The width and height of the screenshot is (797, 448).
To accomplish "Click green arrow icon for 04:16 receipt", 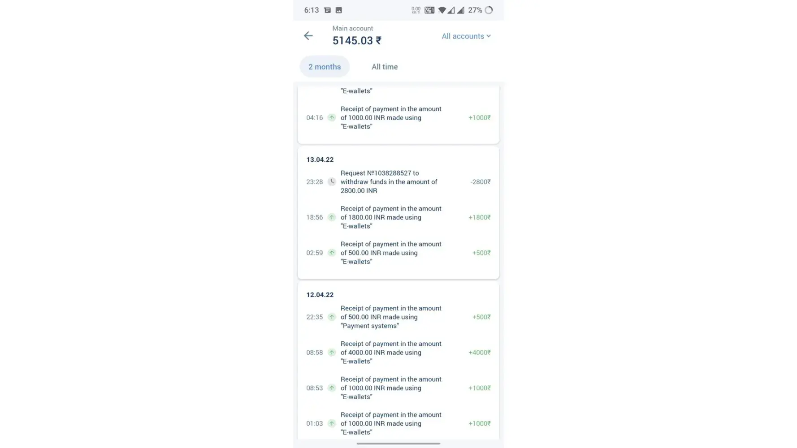I will pos(332,118).
